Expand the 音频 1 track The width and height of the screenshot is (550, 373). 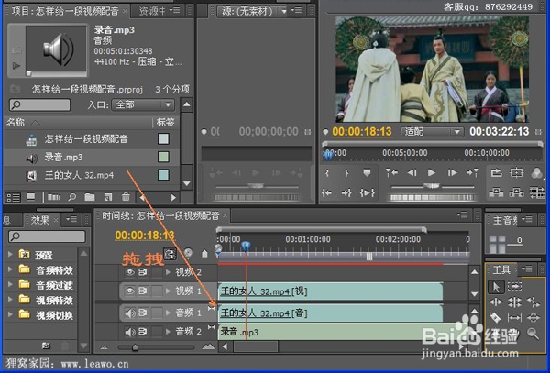[x=168, y=313]
